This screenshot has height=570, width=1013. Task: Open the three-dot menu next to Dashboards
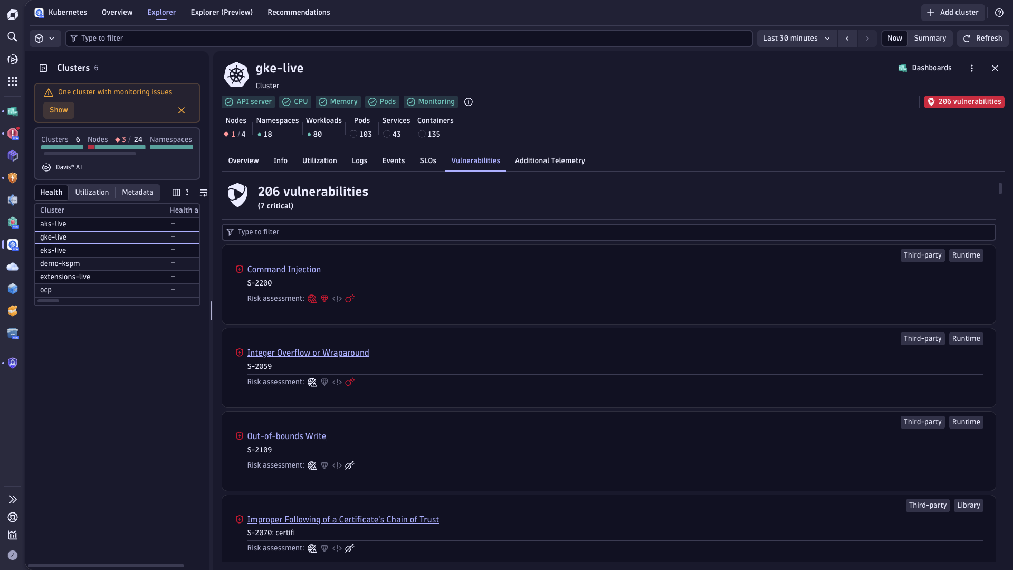(x=971, y=68)
